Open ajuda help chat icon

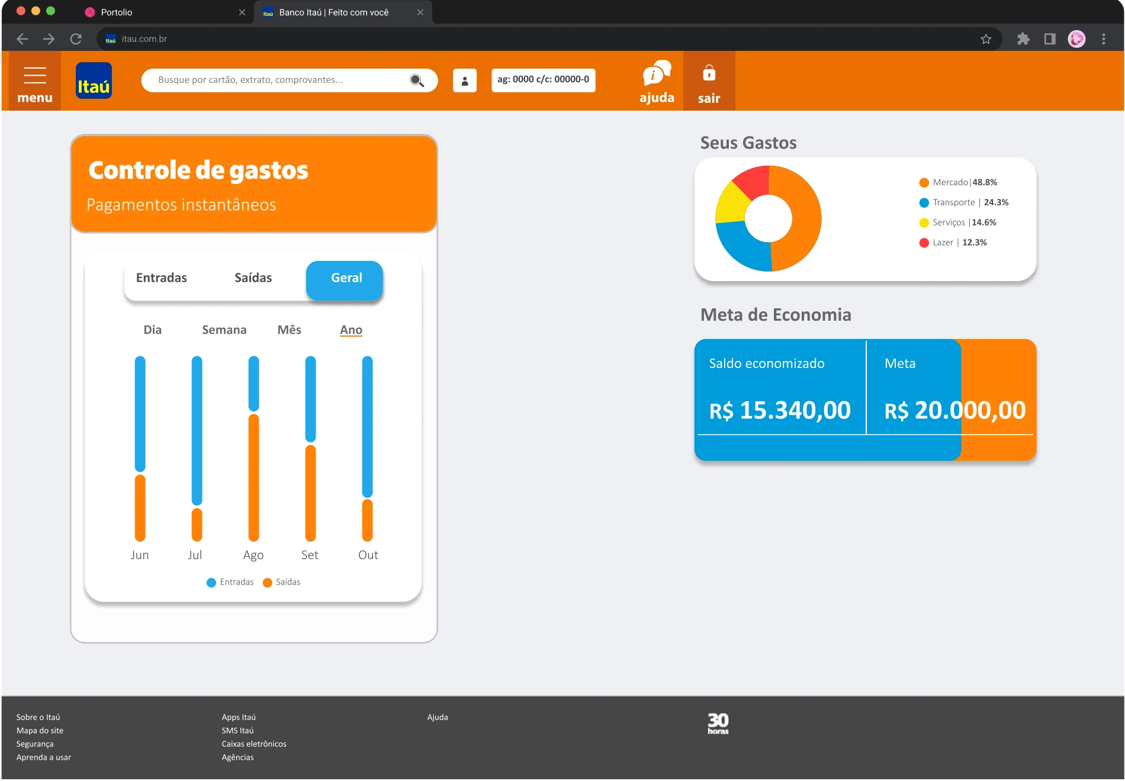coord(657,73)
